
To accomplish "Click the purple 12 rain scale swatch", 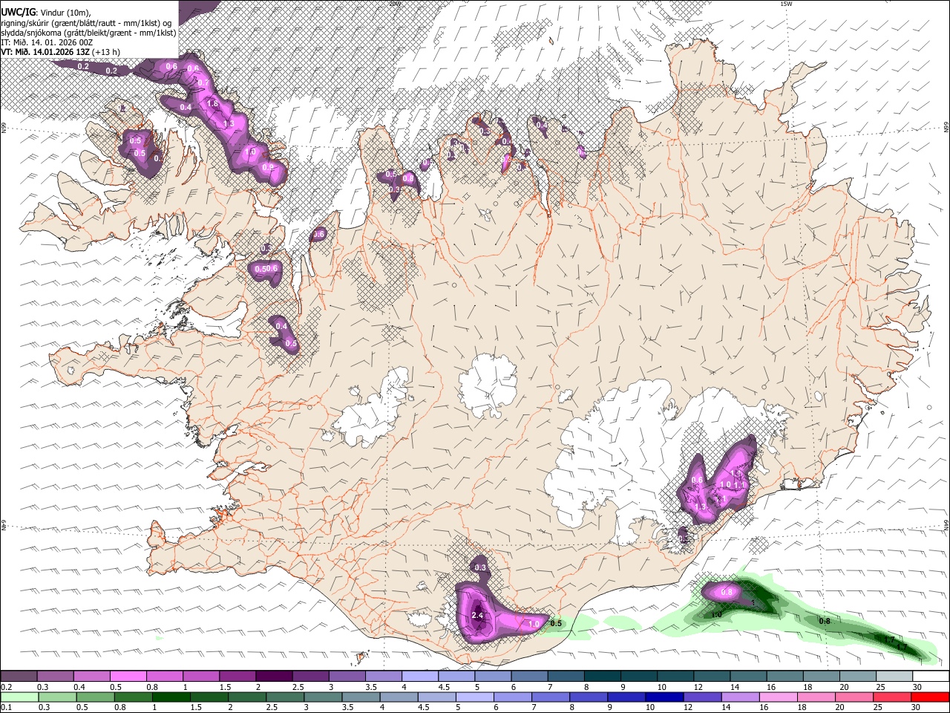I will pyautogui.click(x=703, y=697).
